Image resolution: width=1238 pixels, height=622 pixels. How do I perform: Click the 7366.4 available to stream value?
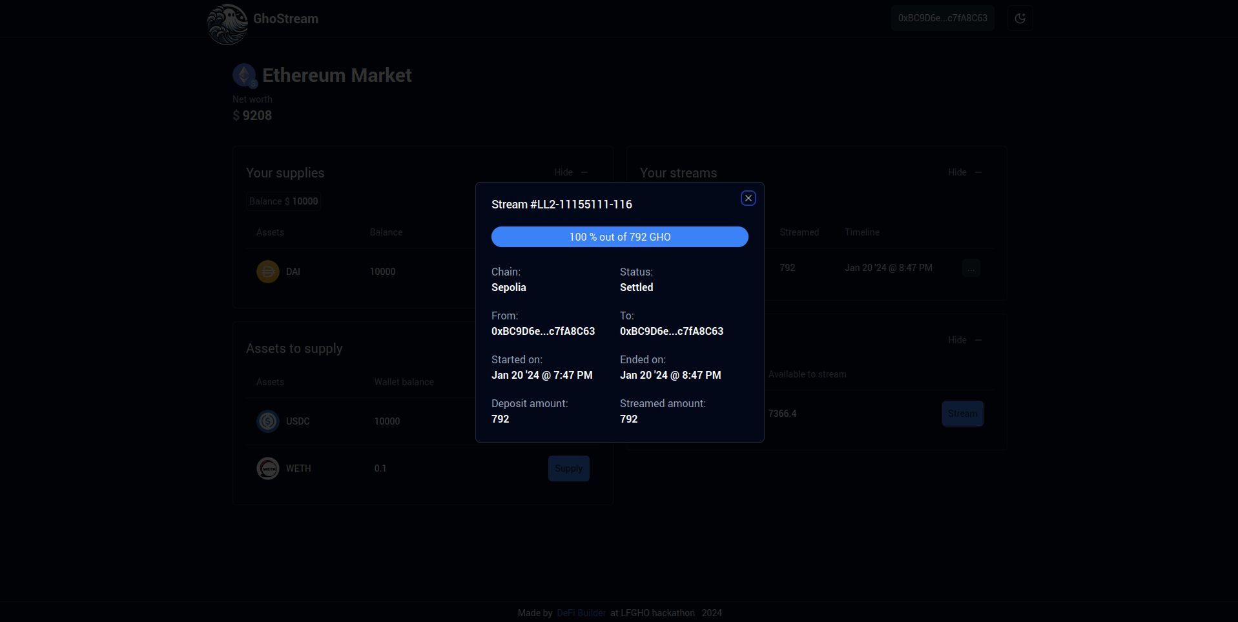click(x=782, y=414)
